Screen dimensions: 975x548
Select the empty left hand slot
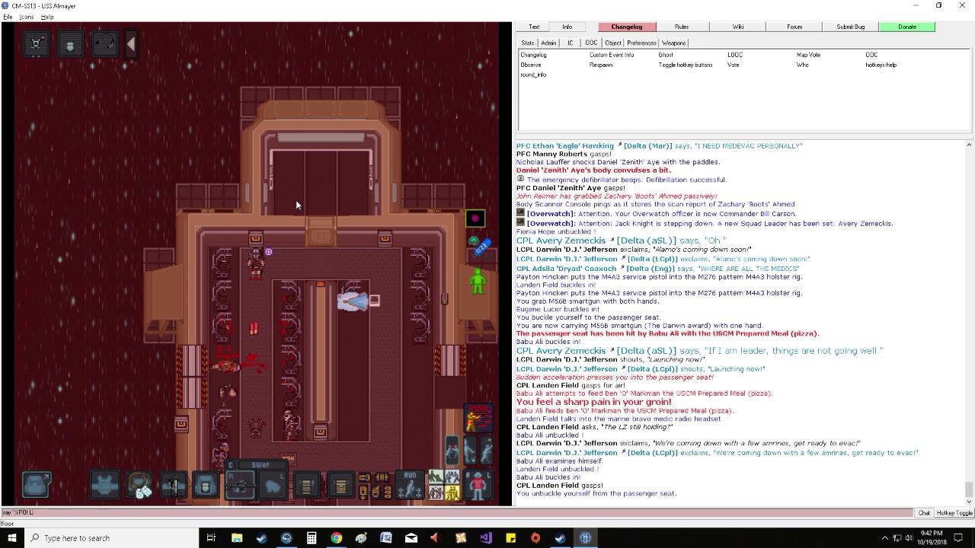pyautogui.click(x=273, y=485)
